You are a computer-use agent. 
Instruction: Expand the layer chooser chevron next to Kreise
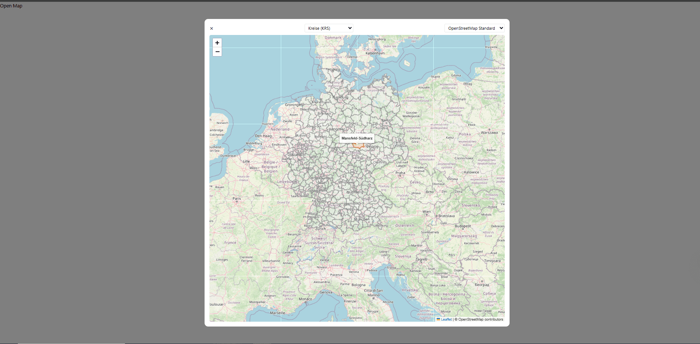click(349, 28)
